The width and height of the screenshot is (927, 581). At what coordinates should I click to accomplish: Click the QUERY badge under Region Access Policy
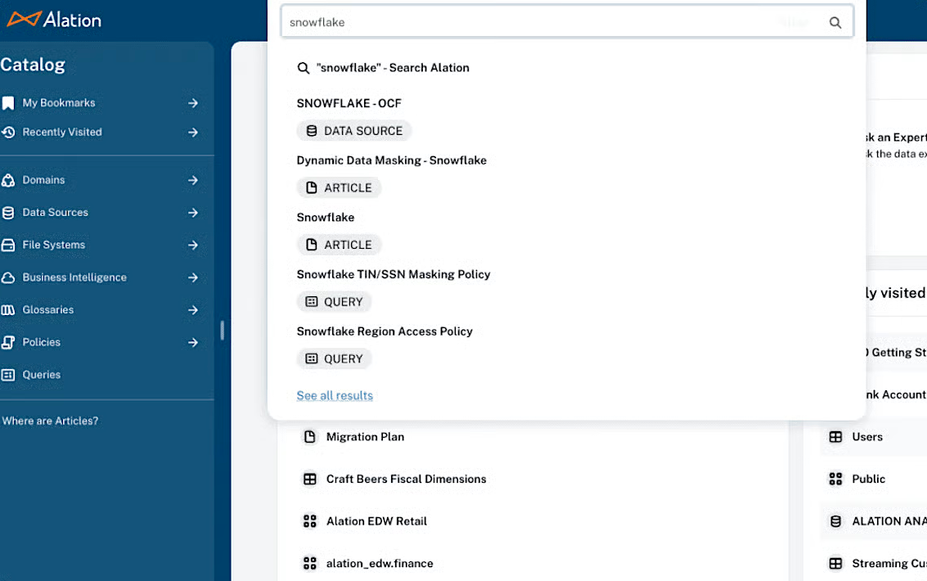(x=334, y=358)
